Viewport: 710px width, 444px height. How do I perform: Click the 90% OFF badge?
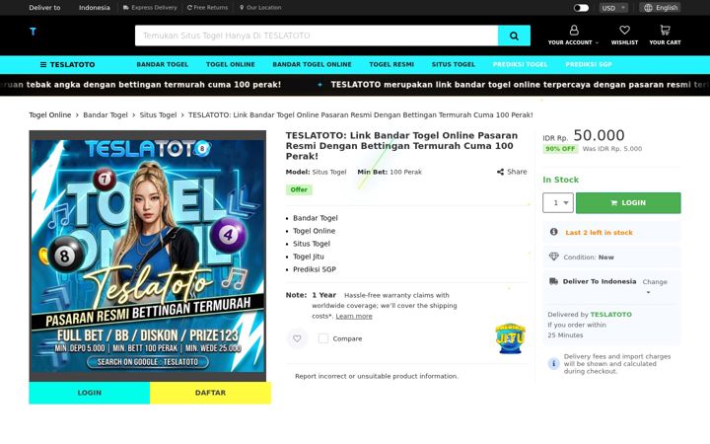coord(560,149)
